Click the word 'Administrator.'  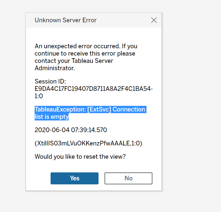pos(55,68)
